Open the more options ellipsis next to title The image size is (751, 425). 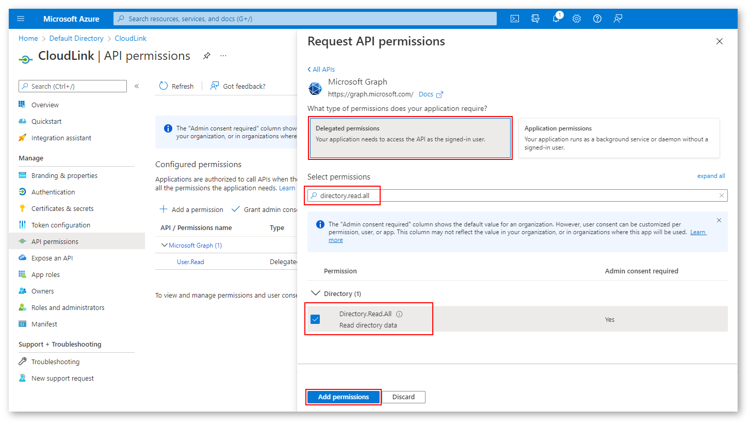pyautogui.click(x=223, y=56)
